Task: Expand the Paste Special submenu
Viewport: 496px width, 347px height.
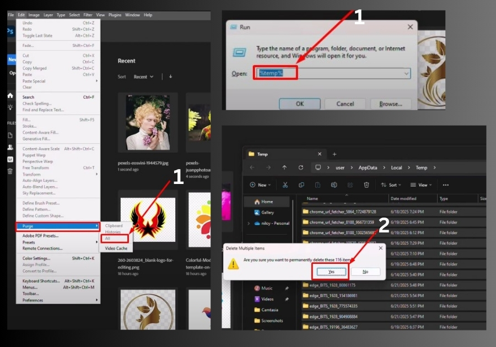Action: tap(58, 81)
